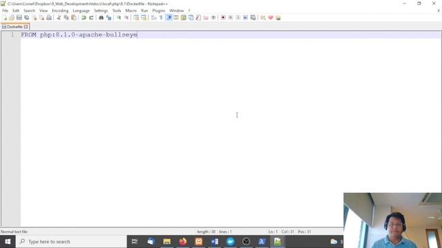Toggle synchronized vertical scrolling
The image size is (442, 248).
tap(136, 18)
